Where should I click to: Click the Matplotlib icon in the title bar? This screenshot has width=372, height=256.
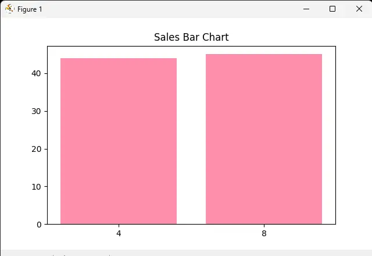tap(10, 9)
